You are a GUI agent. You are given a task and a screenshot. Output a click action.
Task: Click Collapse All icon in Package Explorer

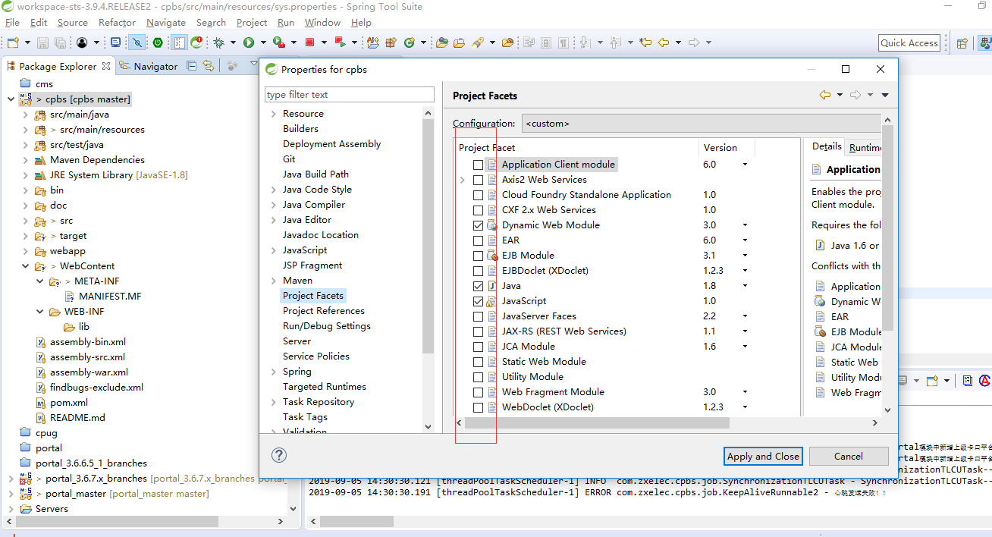(x=191, y=66)
